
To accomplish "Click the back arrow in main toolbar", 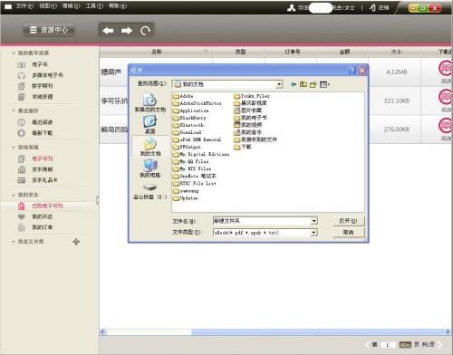I will (x=108, y=31).
